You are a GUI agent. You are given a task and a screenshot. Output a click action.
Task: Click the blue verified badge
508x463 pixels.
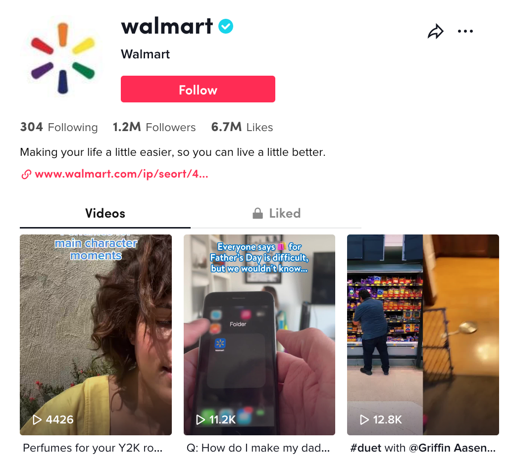(x=226, y=26)
